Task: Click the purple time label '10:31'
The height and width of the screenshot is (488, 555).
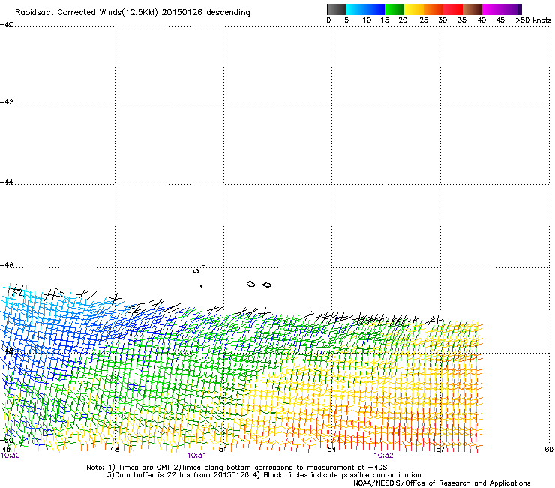Action: (x=196, y=456)
